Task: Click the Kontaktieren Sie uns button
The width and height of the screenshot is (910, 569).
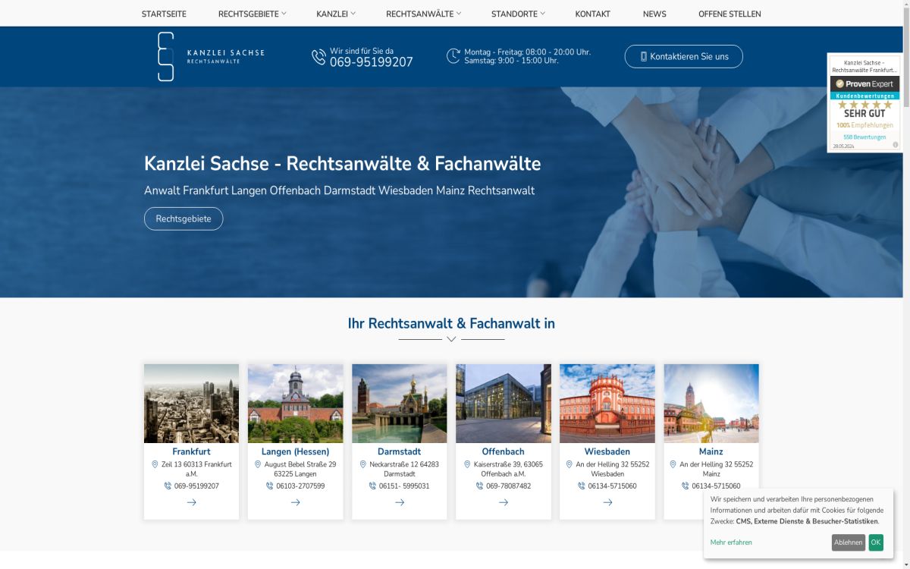Action: point(683,55)
